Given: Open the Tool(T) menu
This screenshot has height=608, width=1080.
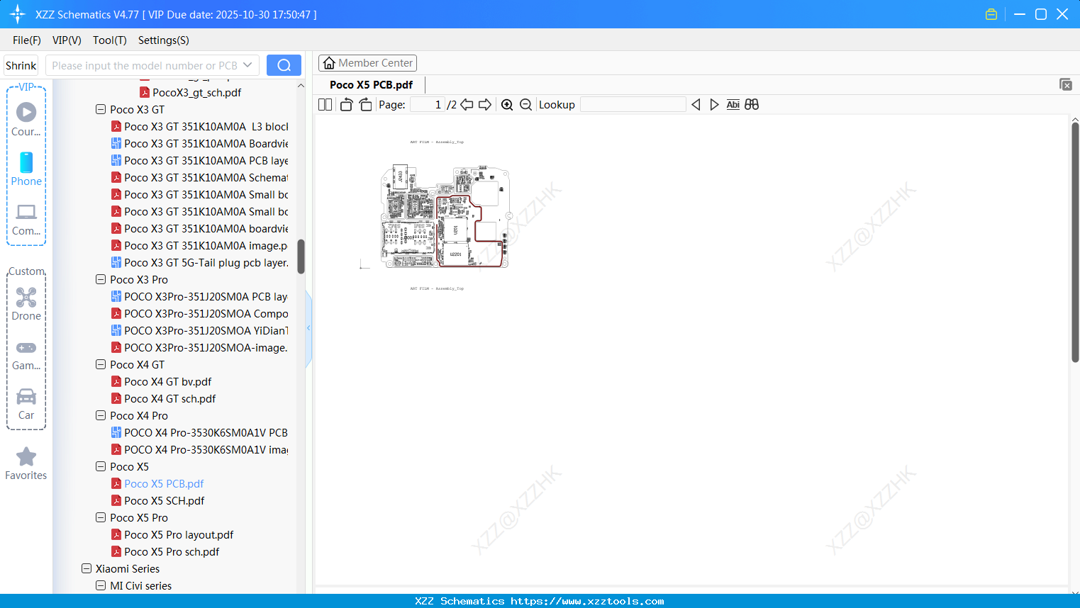Looking at the screenshot, I should (110, 40).
